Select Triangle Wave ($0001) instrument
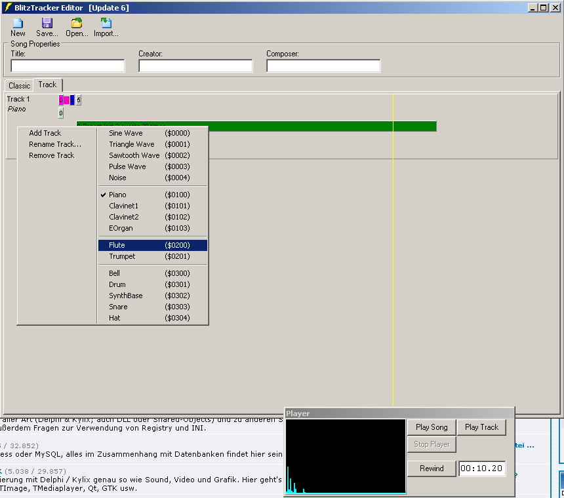Image resolution: width=564 pixels, height=498 pixels. click(153, 144)
